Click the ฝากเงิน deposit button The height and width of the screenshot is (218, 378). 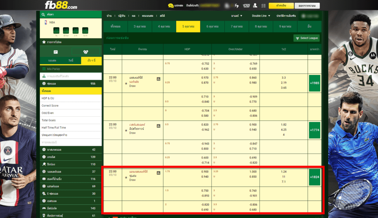[x=281, y=6]
